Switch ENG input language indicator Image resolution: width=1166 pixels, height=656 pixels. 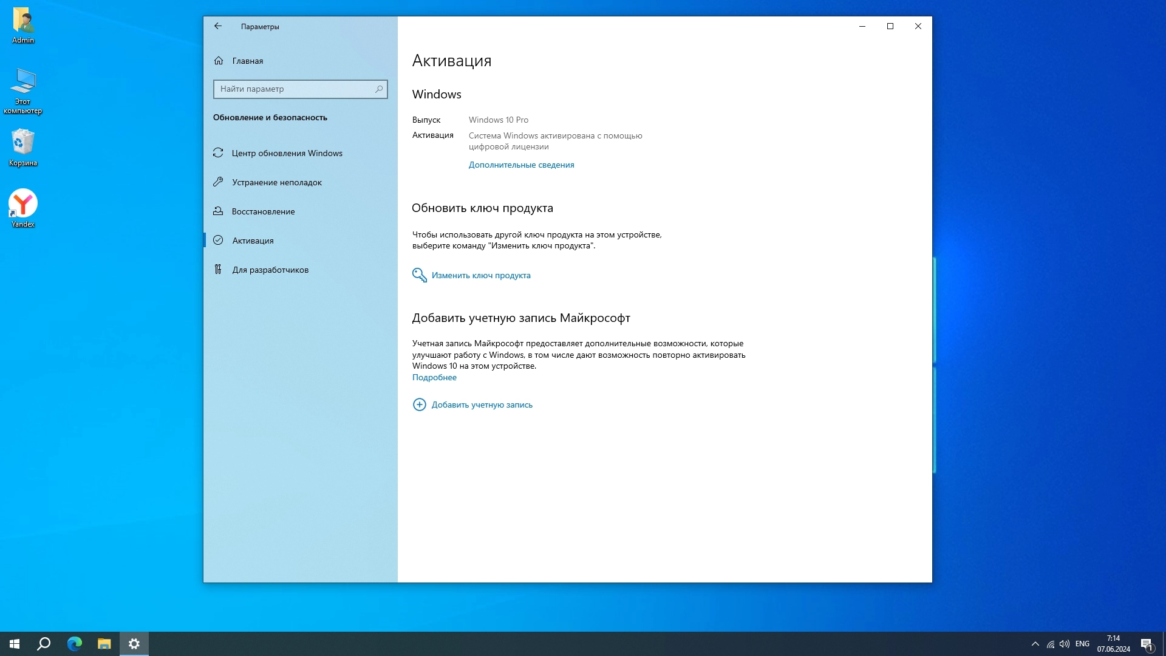point(1082,644)
